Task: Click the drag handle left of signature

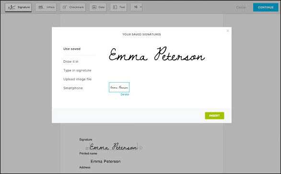Action: tap(87, 148)
